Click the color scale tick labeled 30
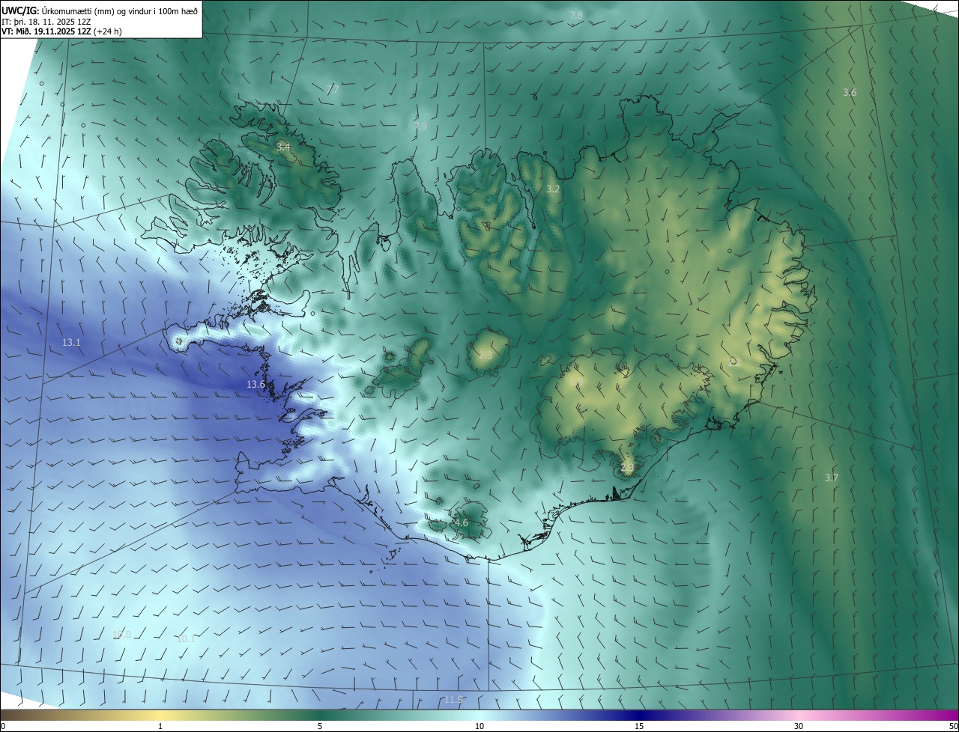 pyautogui.click(x=799, y=726)
